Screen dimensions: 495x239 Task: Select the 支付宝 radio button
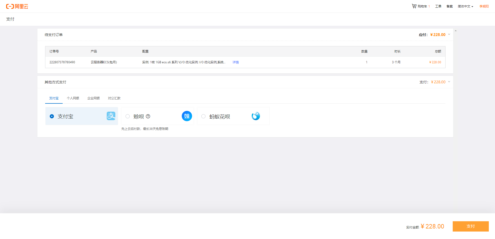[52, 116]
